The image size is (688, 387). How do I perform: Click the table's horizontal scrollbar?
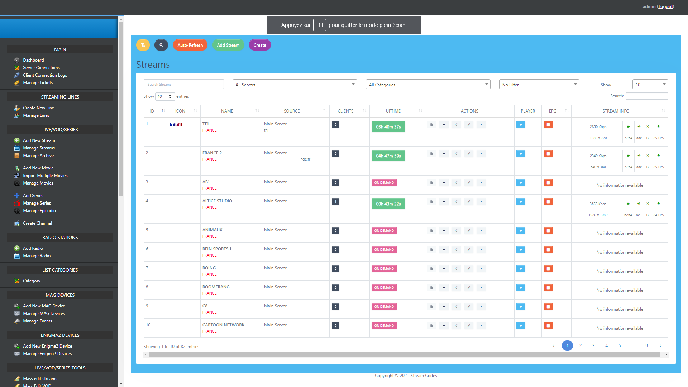[x=404, y=355]
